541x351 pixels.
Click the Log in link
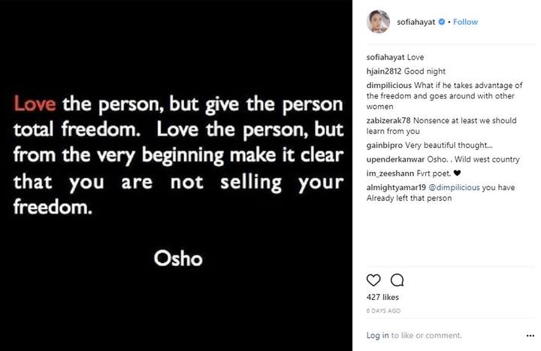[x=377, y=335]
